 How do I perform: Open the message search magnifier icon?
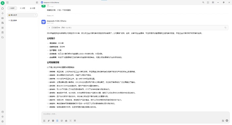click(x=203, y=2)
